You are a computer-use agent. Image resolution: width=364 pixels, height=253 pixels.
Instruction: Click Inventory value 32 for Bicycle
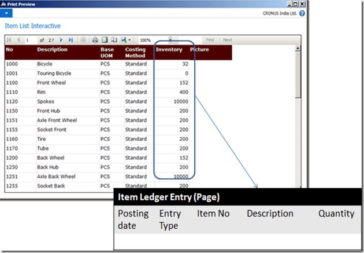coord(185,64)
